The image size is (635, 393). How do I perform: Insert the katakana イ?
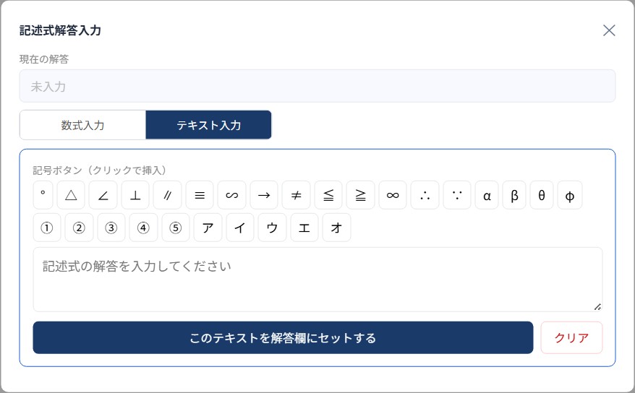pyautogui.click(x=240, y=228)
